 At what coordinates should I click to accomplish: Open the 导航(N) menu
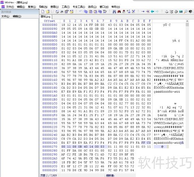coord(43,7)
